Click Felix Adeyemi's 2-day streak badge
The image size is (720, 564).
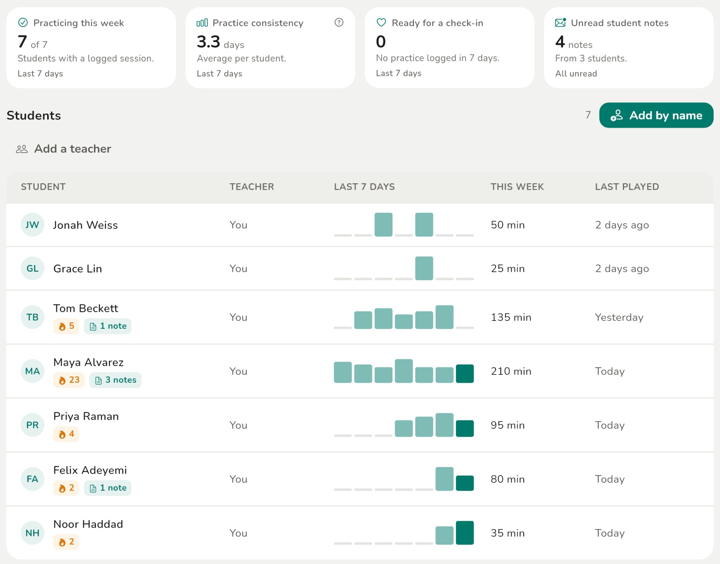pyautogui.click(x=66, y=488)
